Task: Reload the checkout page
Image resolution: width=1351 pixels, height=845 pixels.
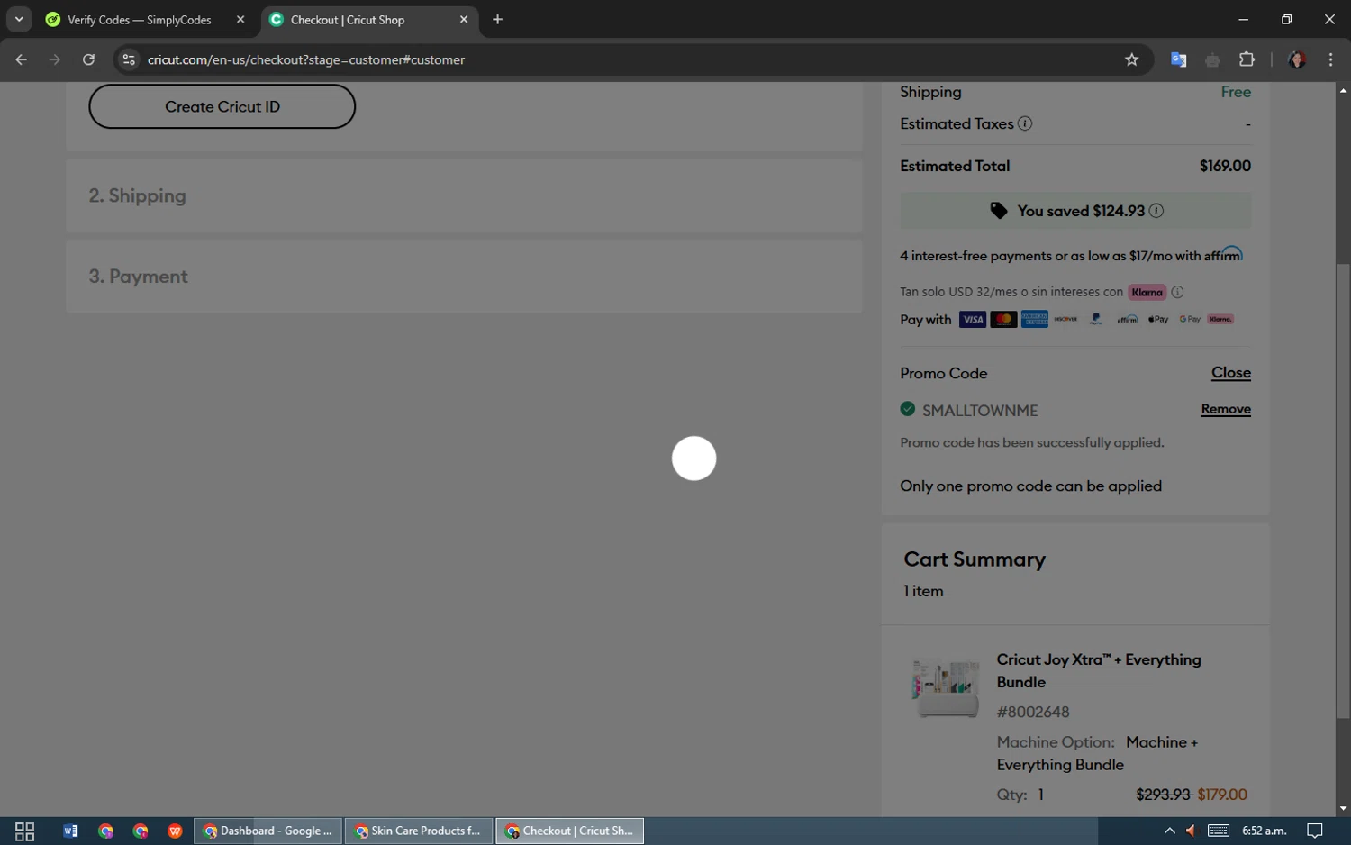Action: [x=88, y=59]
